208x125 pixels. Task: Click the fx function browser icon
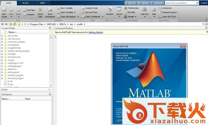(55, 37)
